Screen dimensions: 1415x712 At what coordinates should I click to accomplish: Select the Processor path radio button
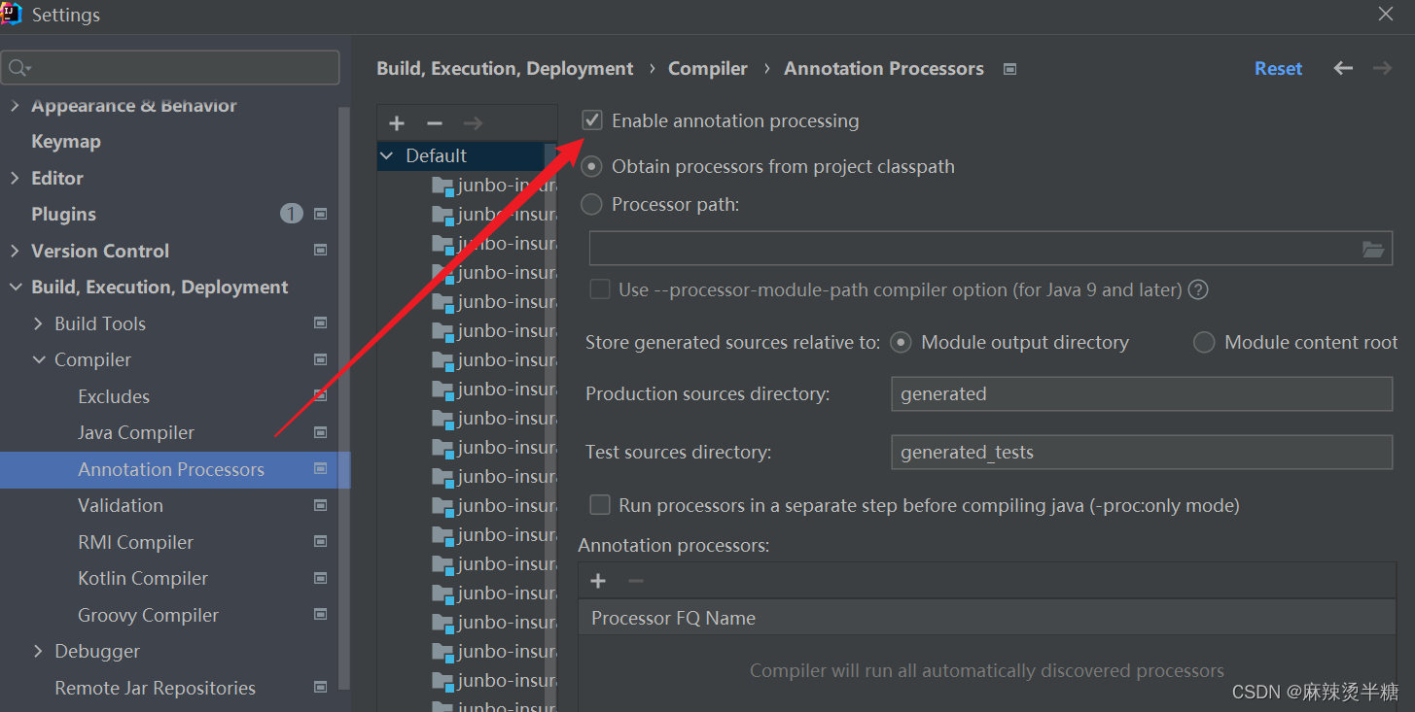tap(591, 205)
